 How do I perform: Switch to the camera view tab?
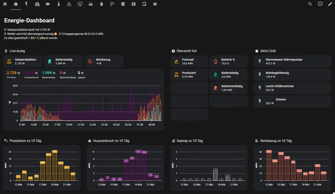(x=48, y=4)
